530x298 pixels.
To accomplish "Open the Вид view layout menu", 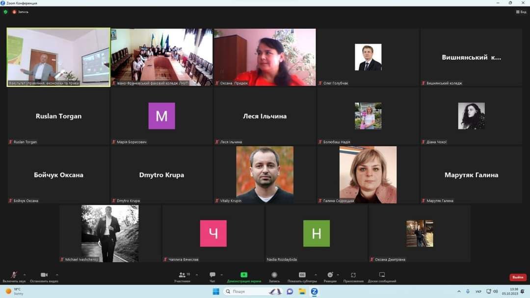I will 521,12.
